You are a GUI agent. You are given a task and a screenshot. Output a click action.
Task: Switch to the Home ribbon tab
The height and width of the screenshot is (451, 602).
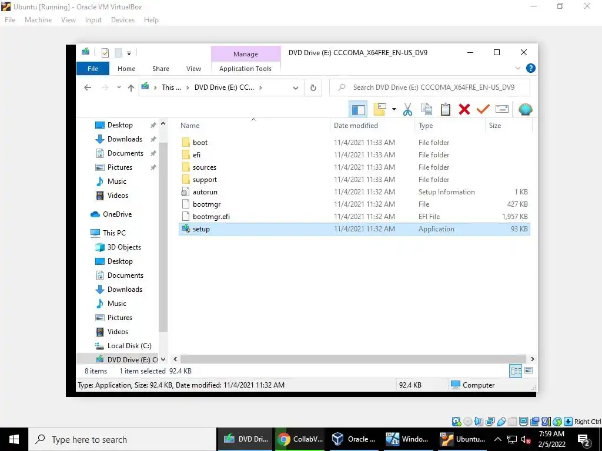click(126, 69)
